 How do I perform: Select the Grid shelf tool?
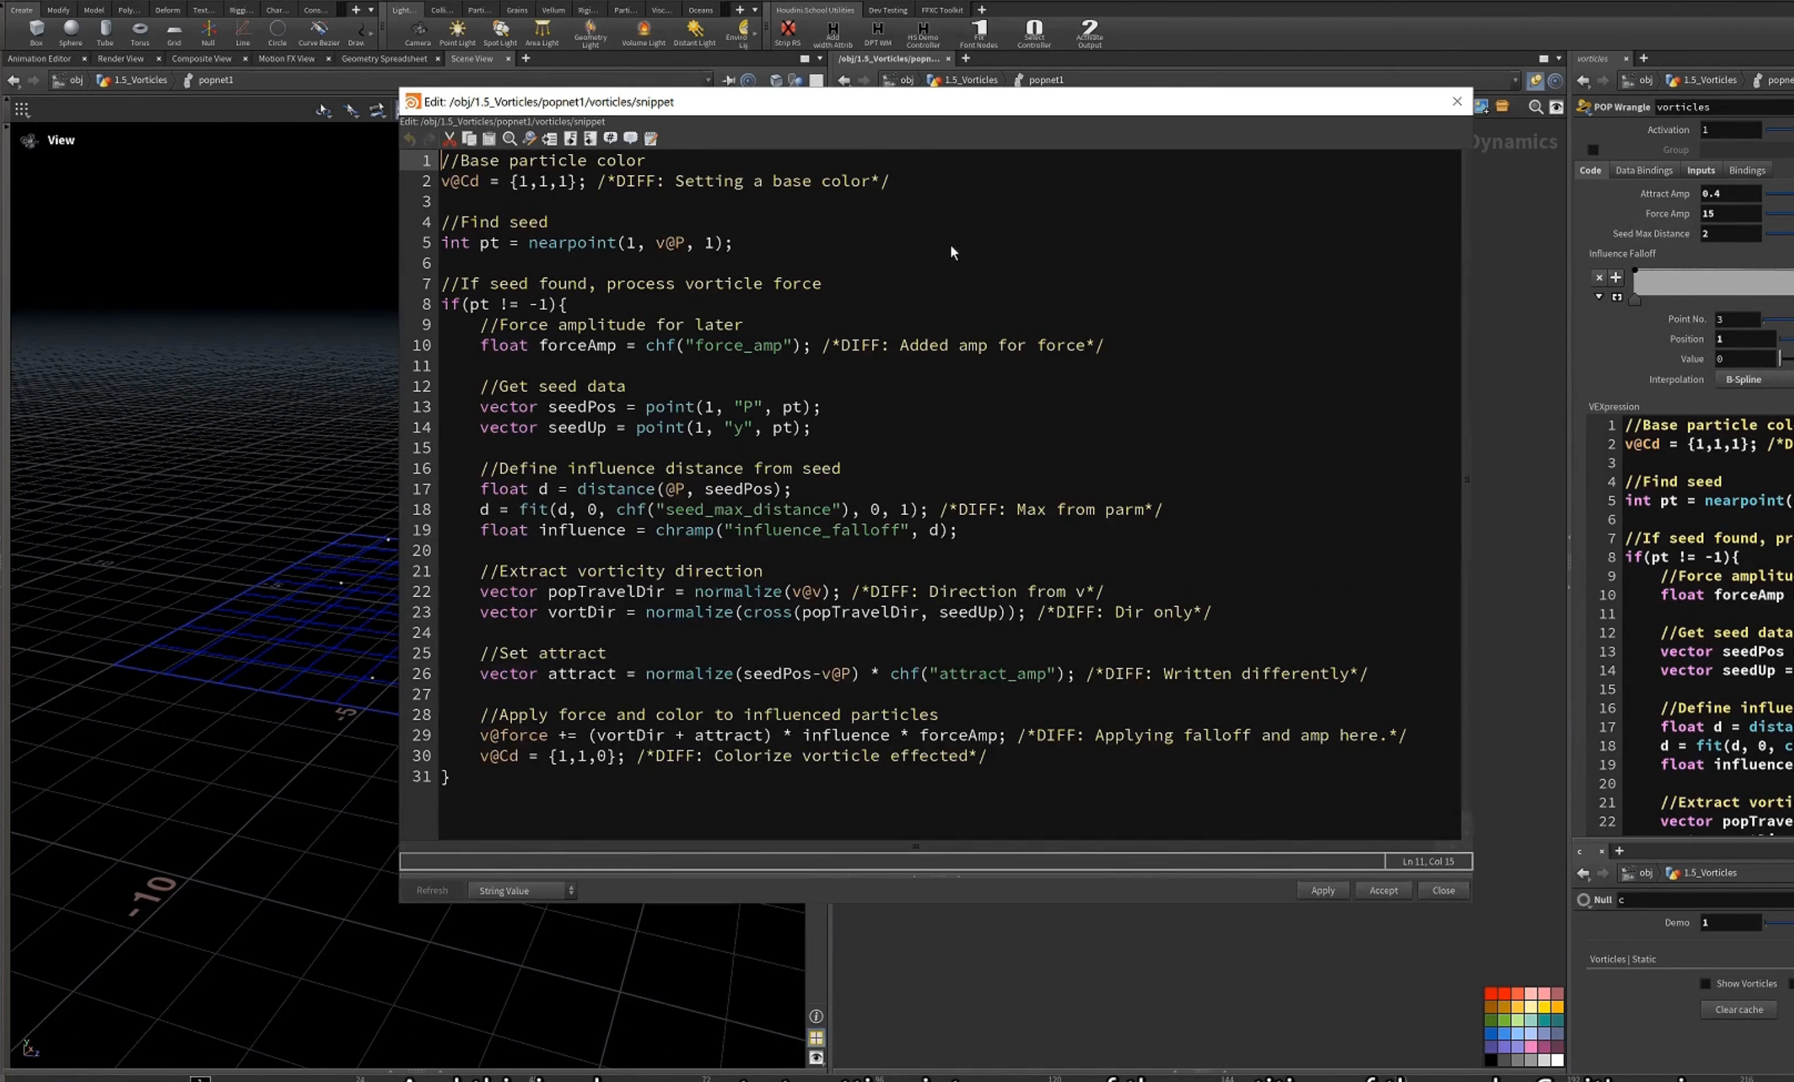click(174, 33)
